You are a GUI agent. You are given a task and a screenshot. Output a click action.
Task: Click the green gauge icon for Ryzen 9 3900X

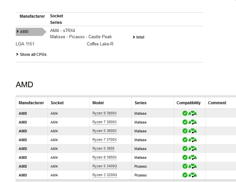tap(192, 113)
